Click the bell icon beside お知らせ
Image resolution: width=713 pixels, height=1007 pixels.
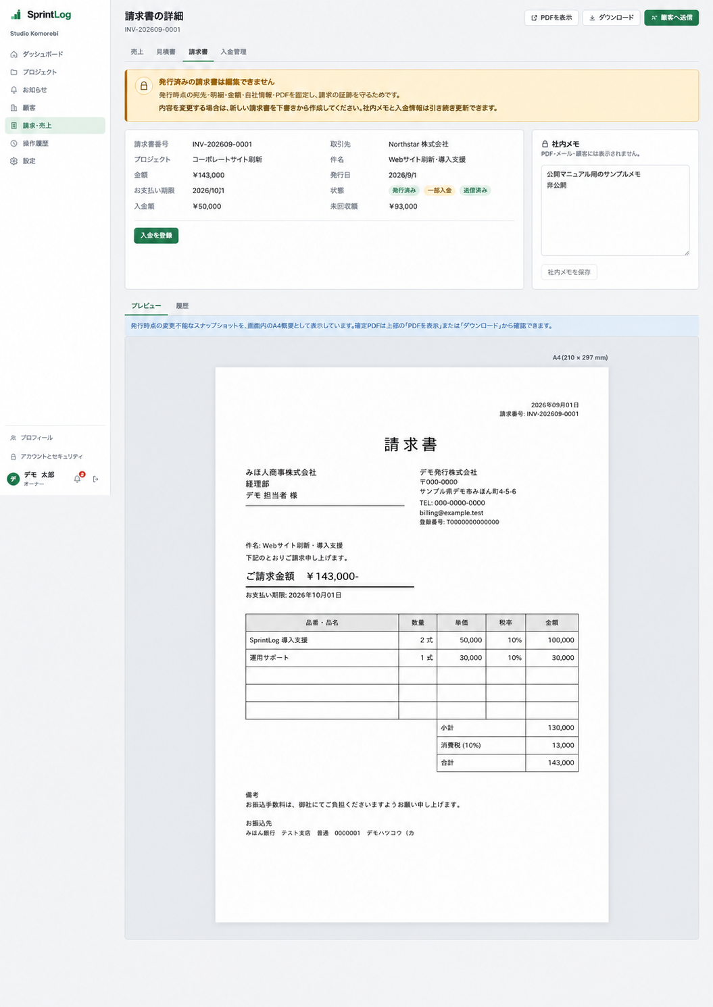pos(14,90)
